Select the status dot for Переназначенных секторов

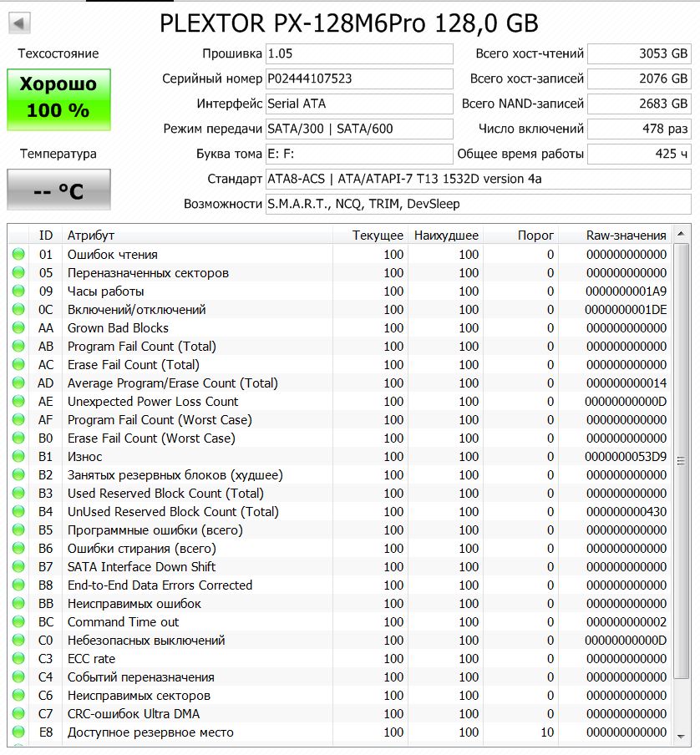18,272
